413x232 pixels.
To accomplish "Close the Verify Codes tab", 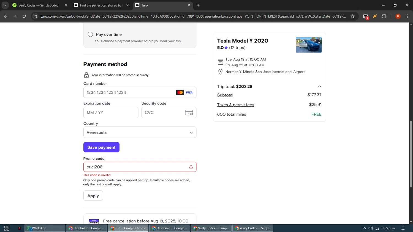I will click(x=66, y=5).
